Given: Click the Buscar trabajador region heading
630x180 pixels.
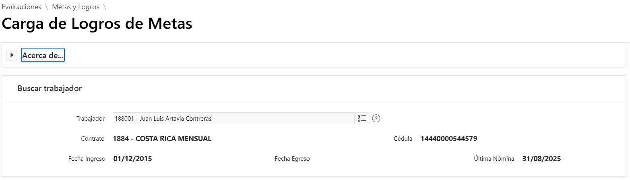Looking at the screenshot, I should pyautogui.click(x=50, y=88).
